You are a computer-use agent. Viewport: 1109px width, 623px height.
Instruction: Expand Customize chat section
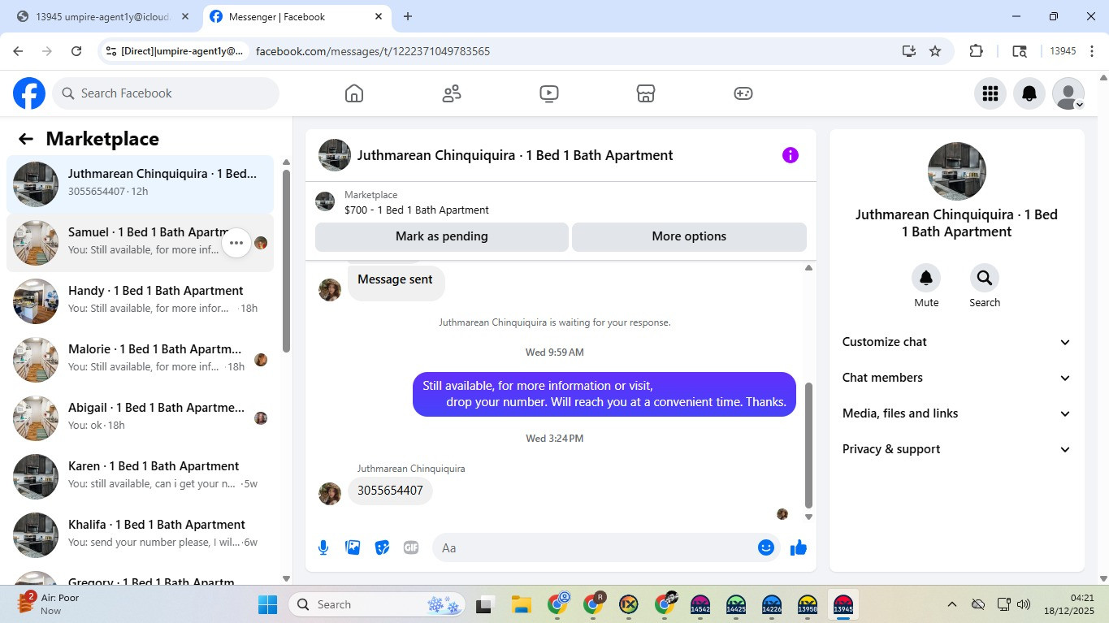click(x=957, y=342)
